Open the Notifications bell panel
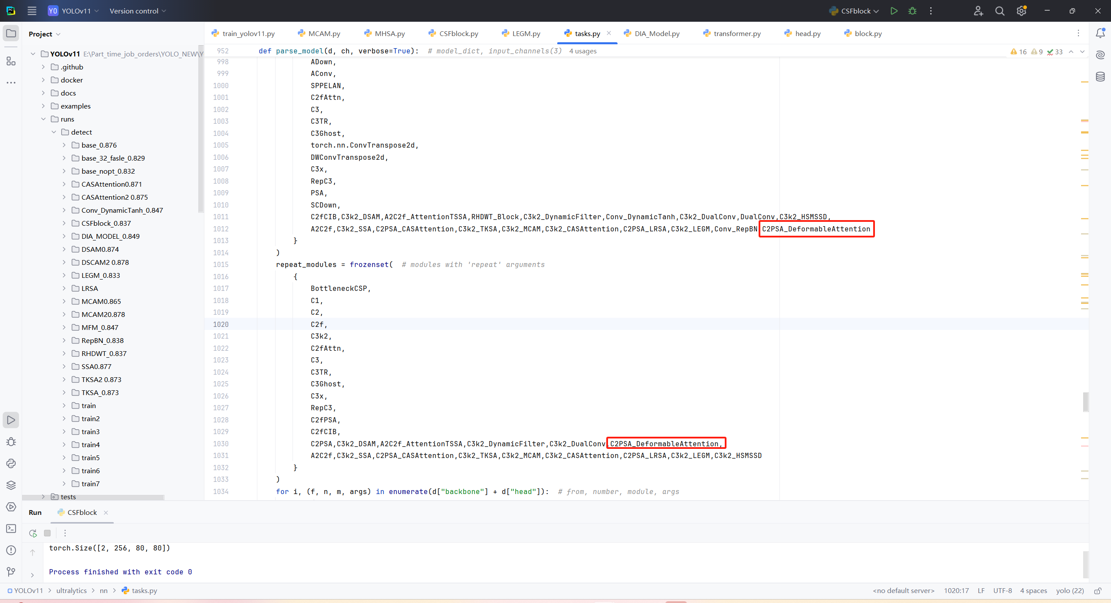 tap(1100, 33)
